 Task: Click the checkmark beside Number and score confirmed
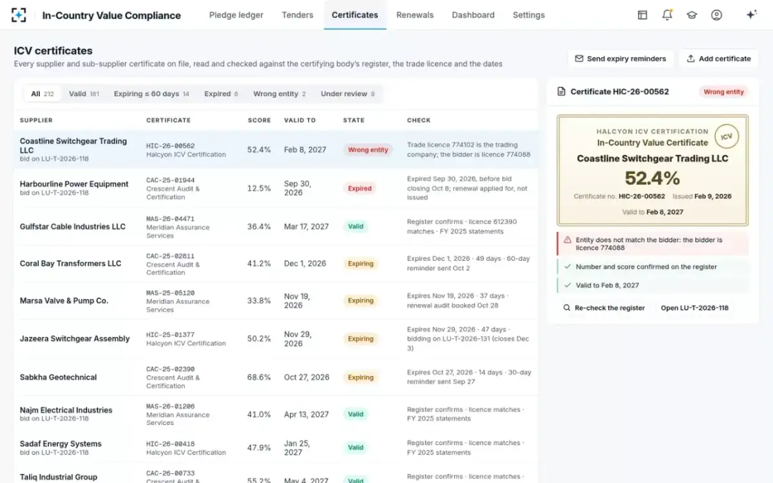point(568,267)
